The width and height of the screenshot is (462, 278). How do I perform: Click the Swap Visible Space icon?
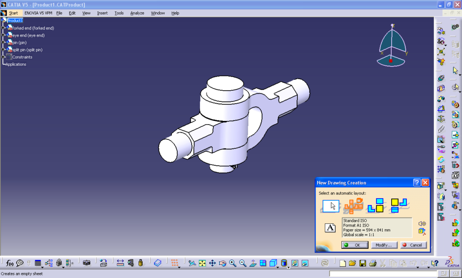tap(305, 263)
